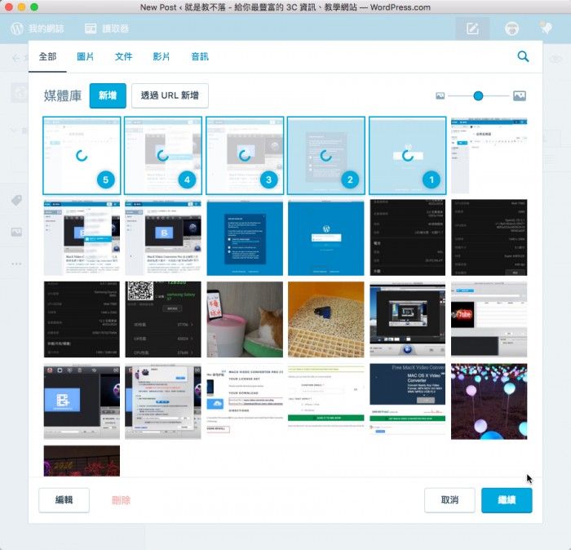Select the neon lights photo thumbnail at bottom
Viewport: 571px width, 550px height.
[x=82, y=461]
